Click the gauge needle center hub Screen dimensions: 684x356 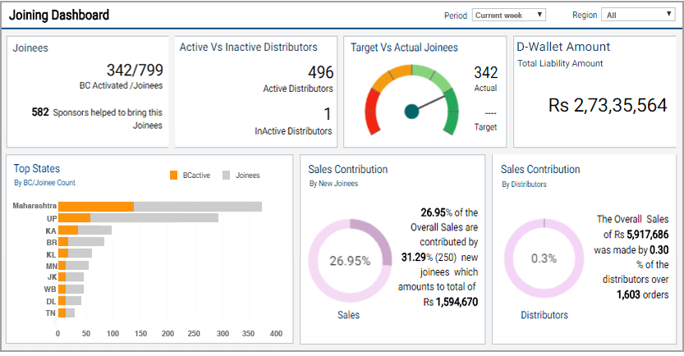click(x=411, y=112)
